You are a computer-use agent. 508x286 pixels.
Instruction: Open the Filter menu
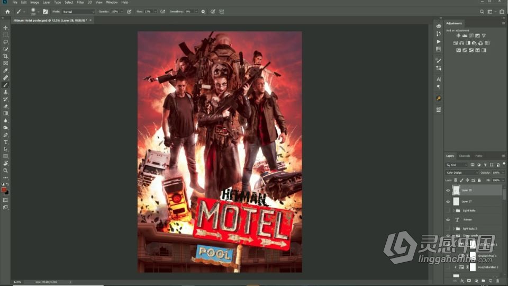[x=80, y=2]
